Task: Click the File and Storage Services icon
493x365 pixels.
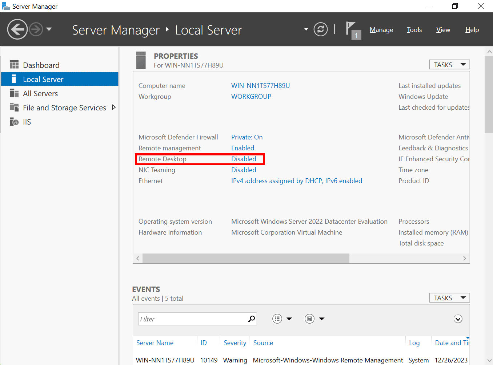Action: [x=14, y=108]
